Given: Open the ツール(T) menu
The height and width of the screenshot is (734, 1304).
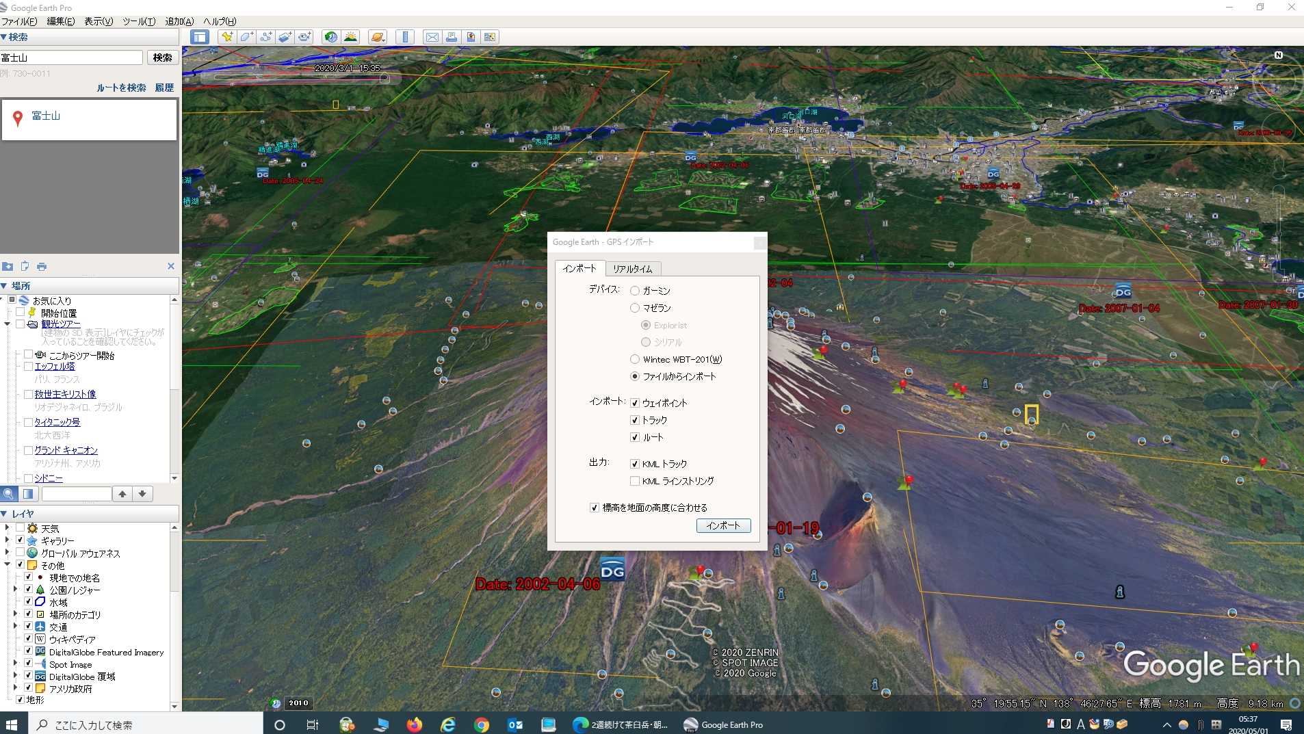Looking at the screenshot, I should point(139,21).
